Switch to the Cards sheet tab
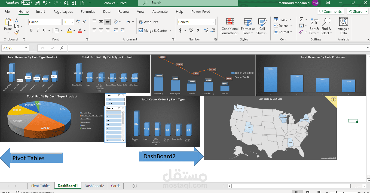Screen dimensions: 370x193 (x=116, y=186)
